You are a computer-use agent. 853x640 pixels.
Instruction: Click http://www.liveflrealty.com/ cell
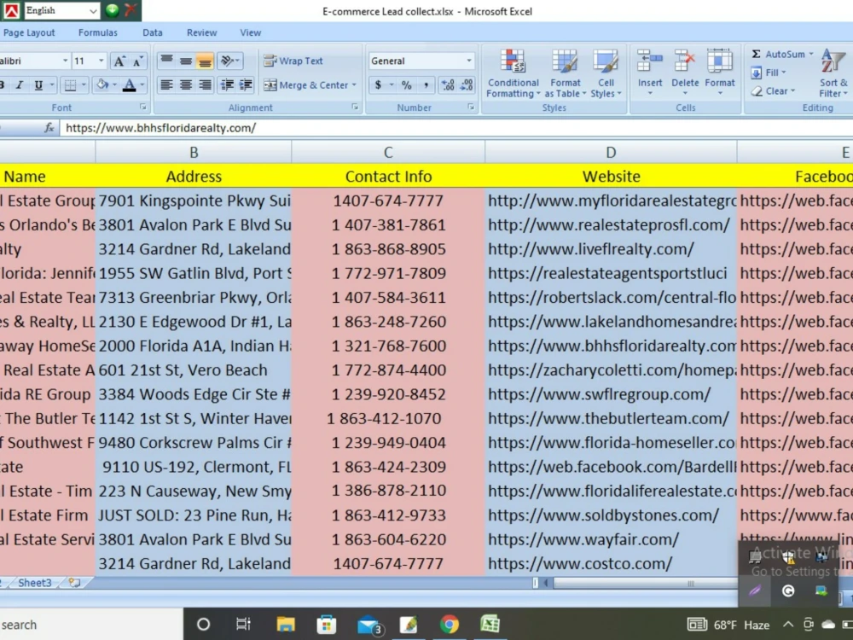pyautogui.click(x=611, y=249)
